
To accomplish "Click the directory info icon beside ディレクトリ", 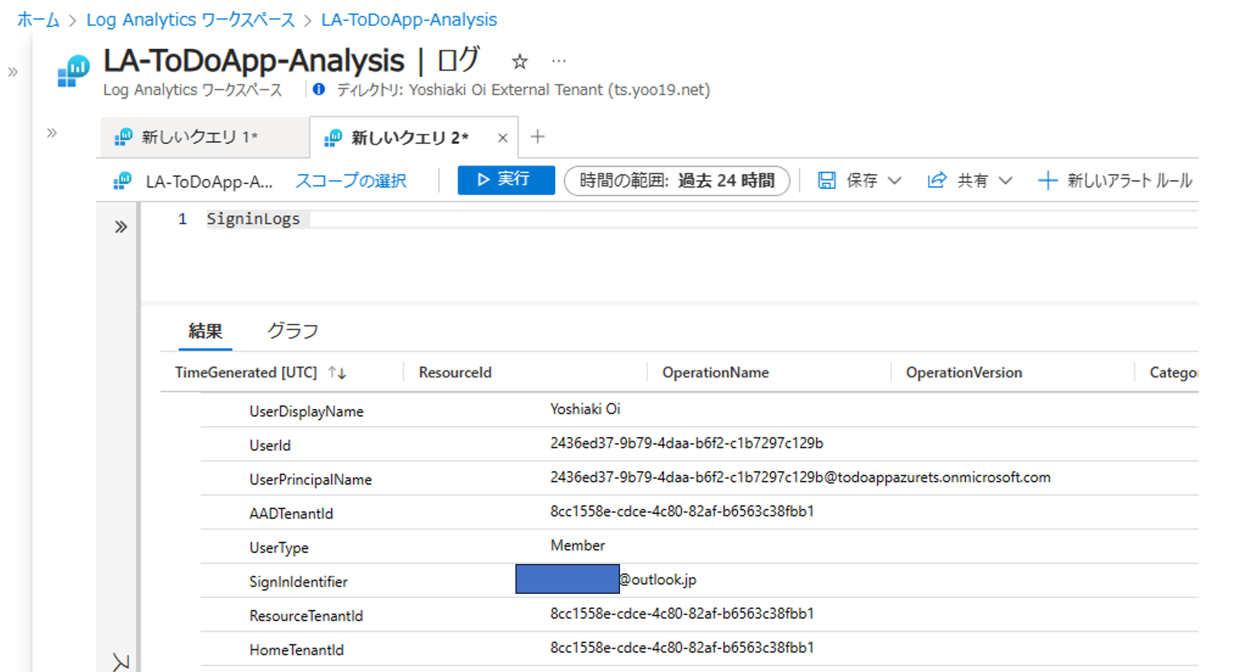I will [x=319, y=89].
